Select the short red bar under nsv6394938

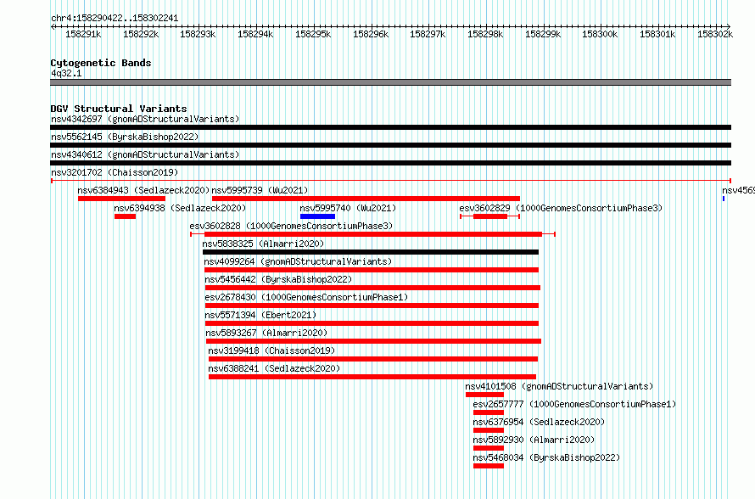coord(126,216)
